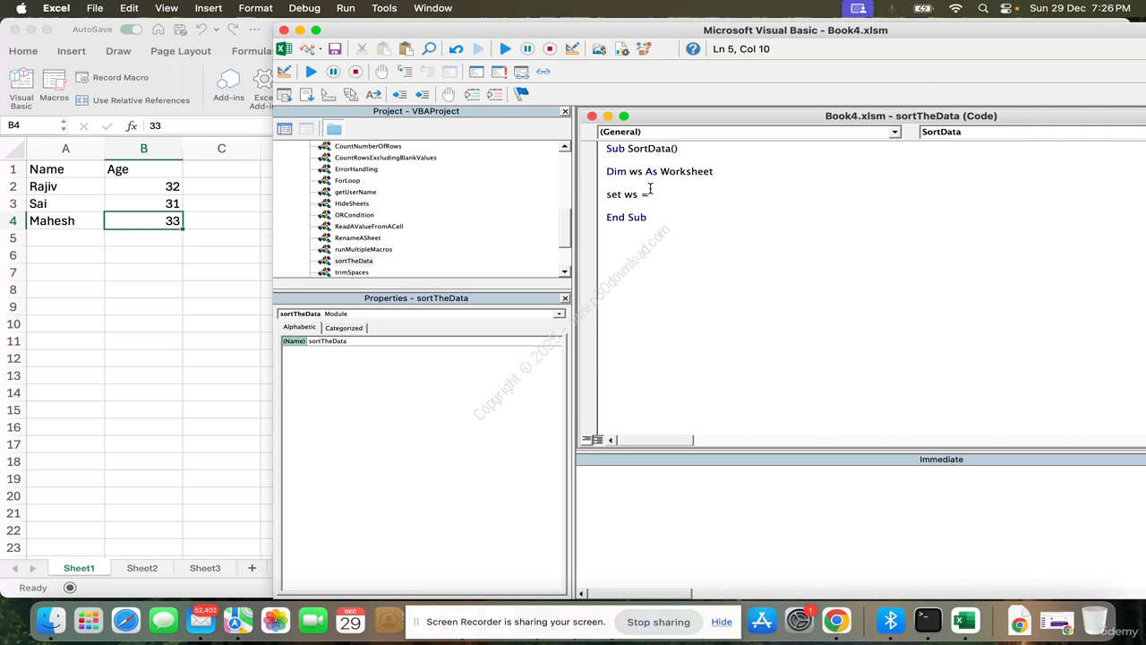The image size is (1146, 645).
Task: Click the Record Macro button
Action: pyautogui.click(x=112, y=78)
